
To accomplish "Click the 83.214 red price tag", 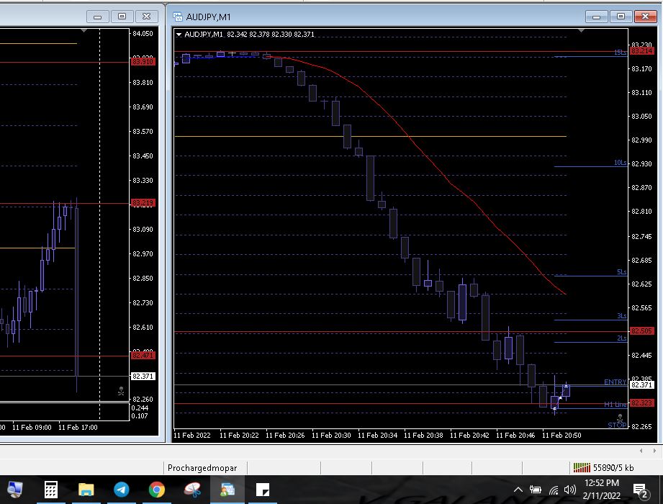I will click(641, 51).
